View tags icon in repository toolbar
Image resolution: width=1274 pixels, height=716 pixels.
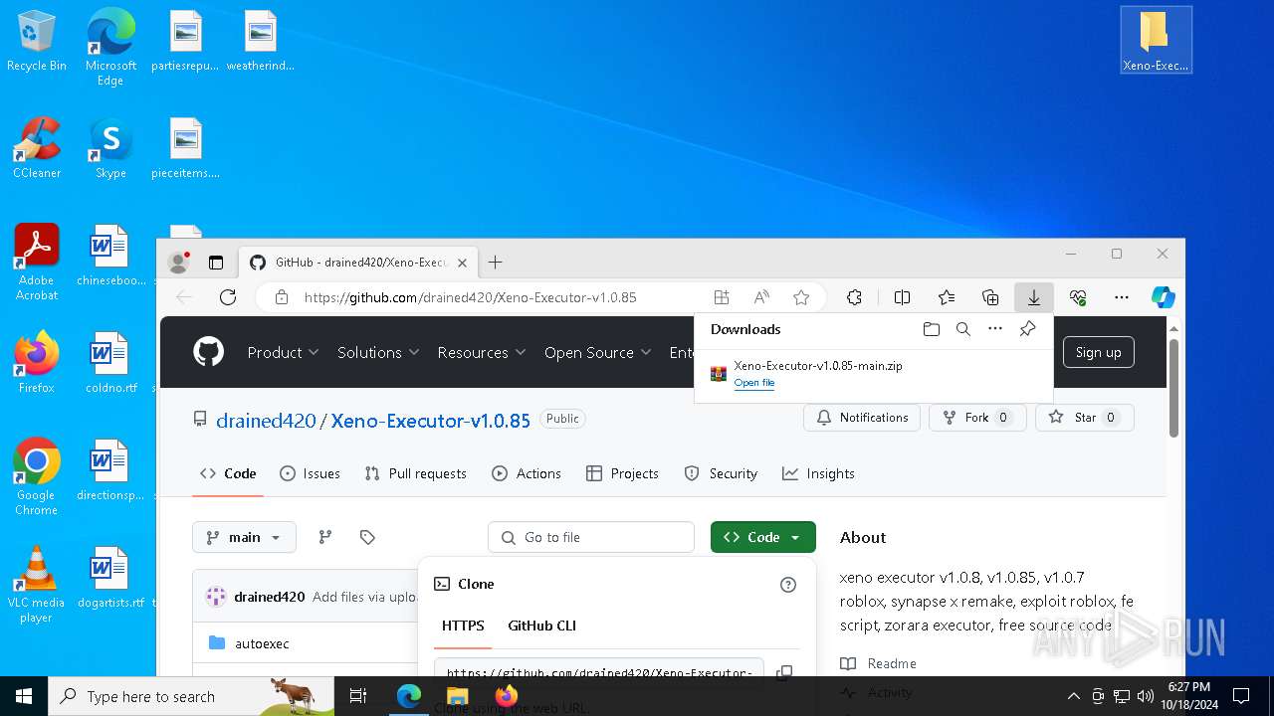click(367, 537)
